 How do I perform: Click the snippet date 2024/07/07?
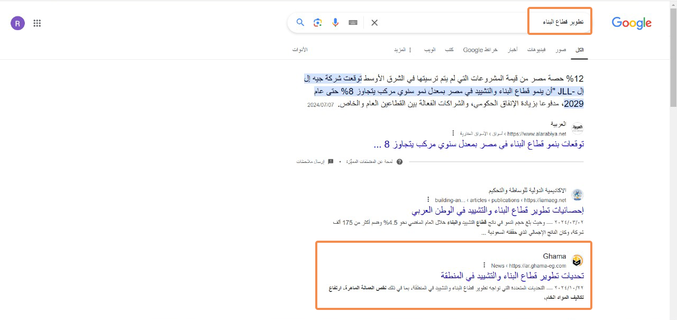click(x=321, y=105)
